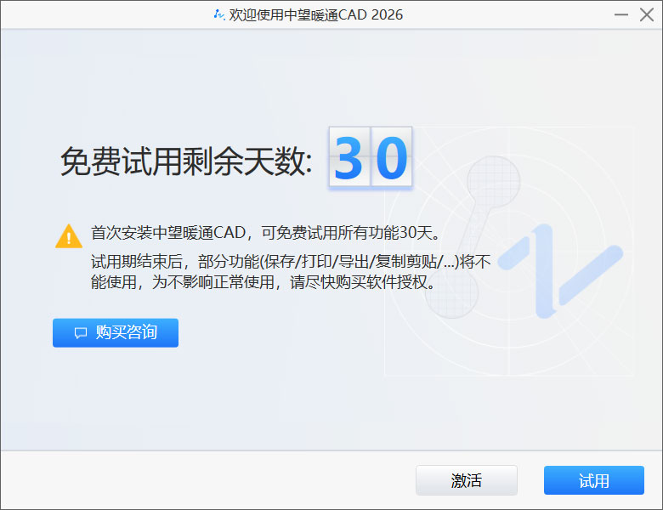The width and height of the screenshot is (663, 510).
Task: Click the heading 免费试用剩余天数
Action: click(186, 161)
